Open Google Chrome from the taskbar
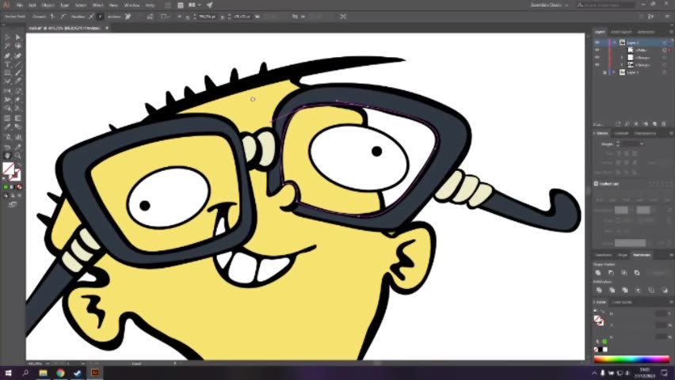This screenshot has height=380, width=675. pyautogui.click(x=60, y=373)
